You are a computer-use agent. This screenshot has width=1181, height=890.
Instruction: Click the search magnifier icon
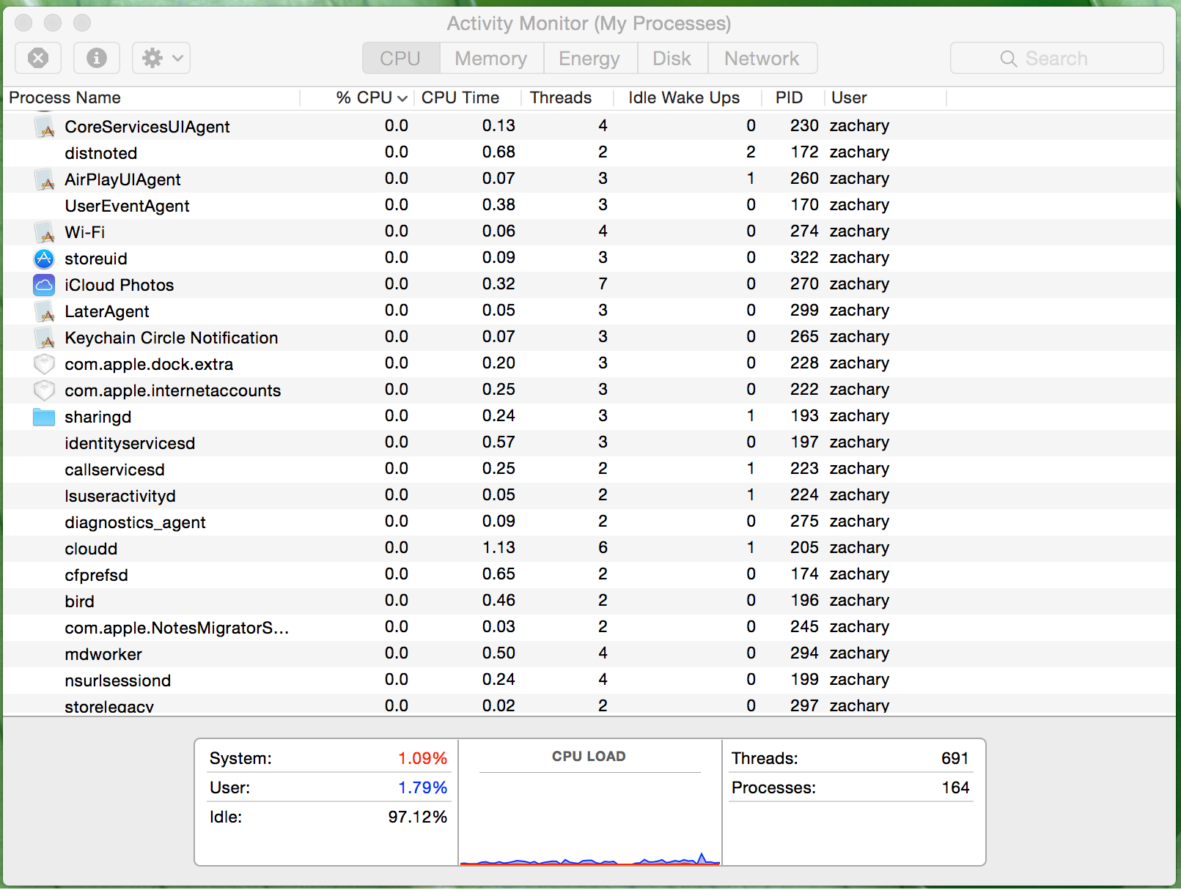pos(1009,59)
